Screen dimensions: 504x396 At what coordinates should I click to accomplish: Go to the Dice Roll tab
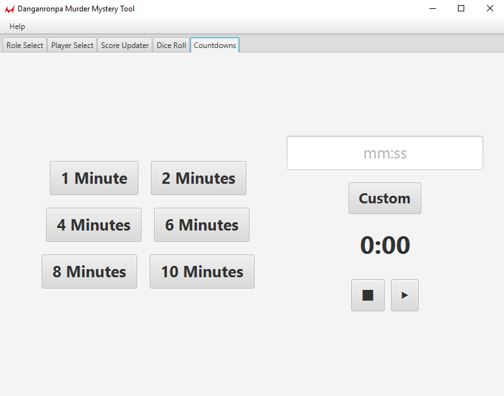coord(171,45)
